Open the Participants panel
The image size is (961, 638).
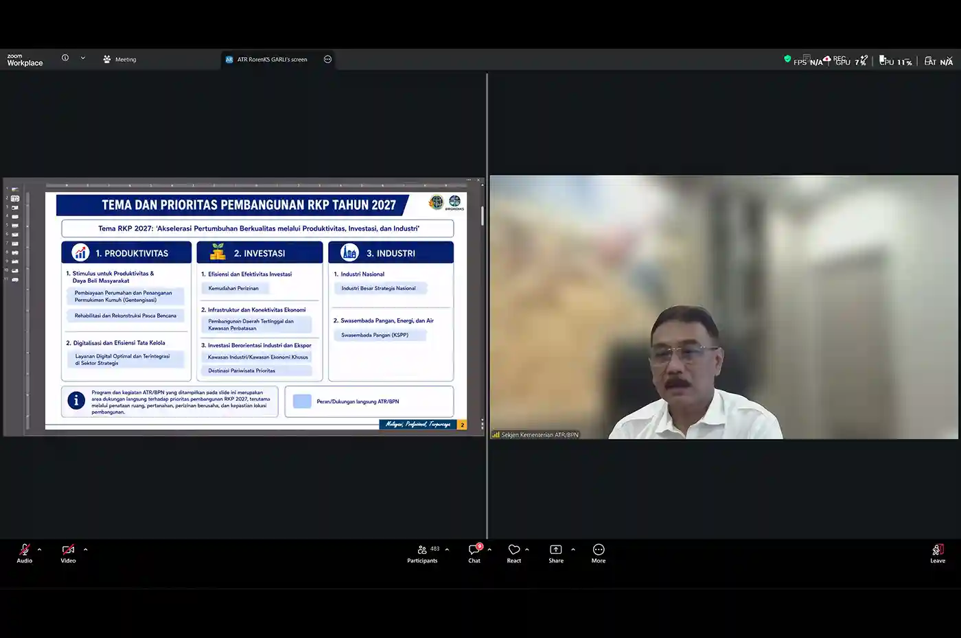coord(422,553)
